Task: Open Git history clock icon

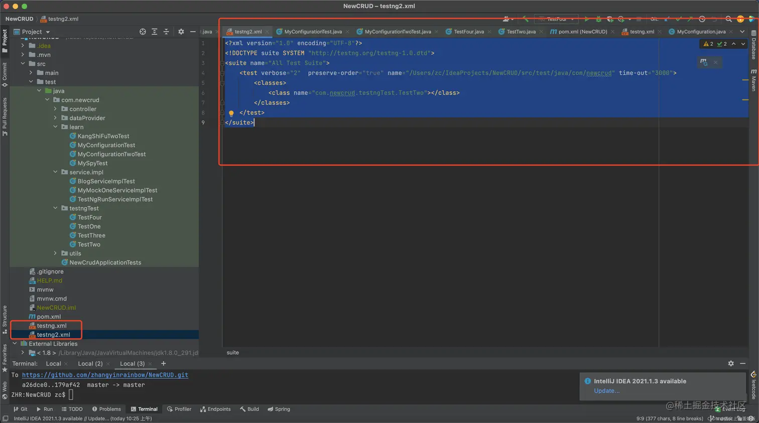Action: click(702, 19)
